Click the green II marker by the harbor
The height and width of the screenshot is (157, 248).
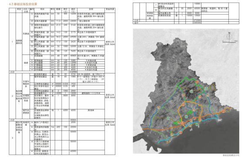point(197,125)
